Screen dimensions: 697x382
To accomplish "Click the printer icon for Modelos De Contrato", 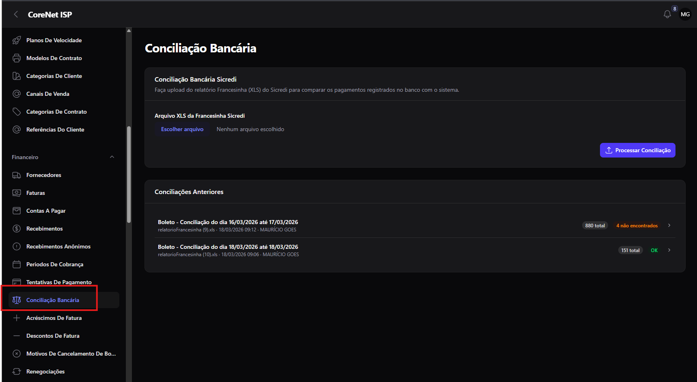I will [17, 58].
